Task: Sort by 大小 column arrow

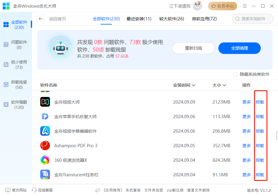Action: [224, 85]
